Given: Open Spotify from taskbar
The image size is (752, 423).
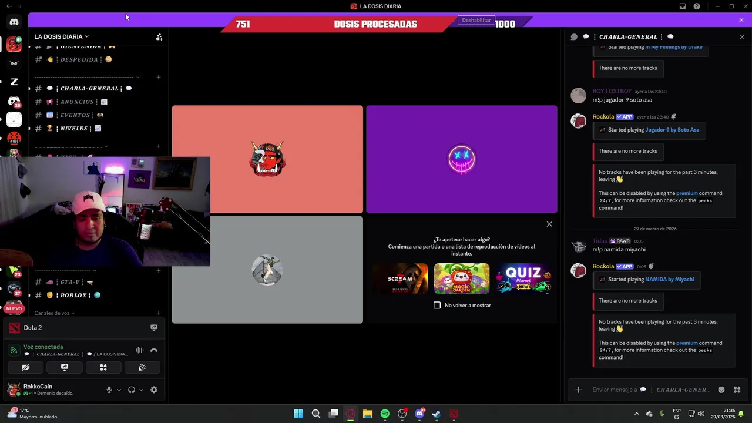Looking at the screenshot, I should (385, 414).
